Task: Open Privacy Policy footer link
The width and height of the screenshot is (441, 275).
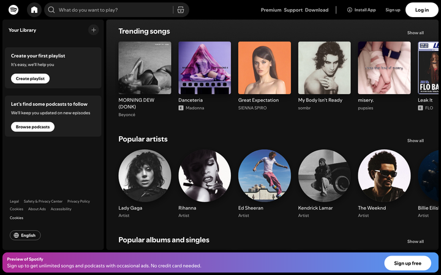Action: point(78,201)
